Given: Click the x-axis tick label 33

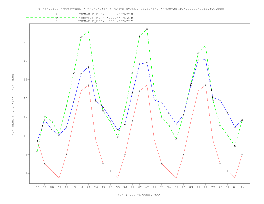Looking at the screenshot, I should tap(118, 187).
